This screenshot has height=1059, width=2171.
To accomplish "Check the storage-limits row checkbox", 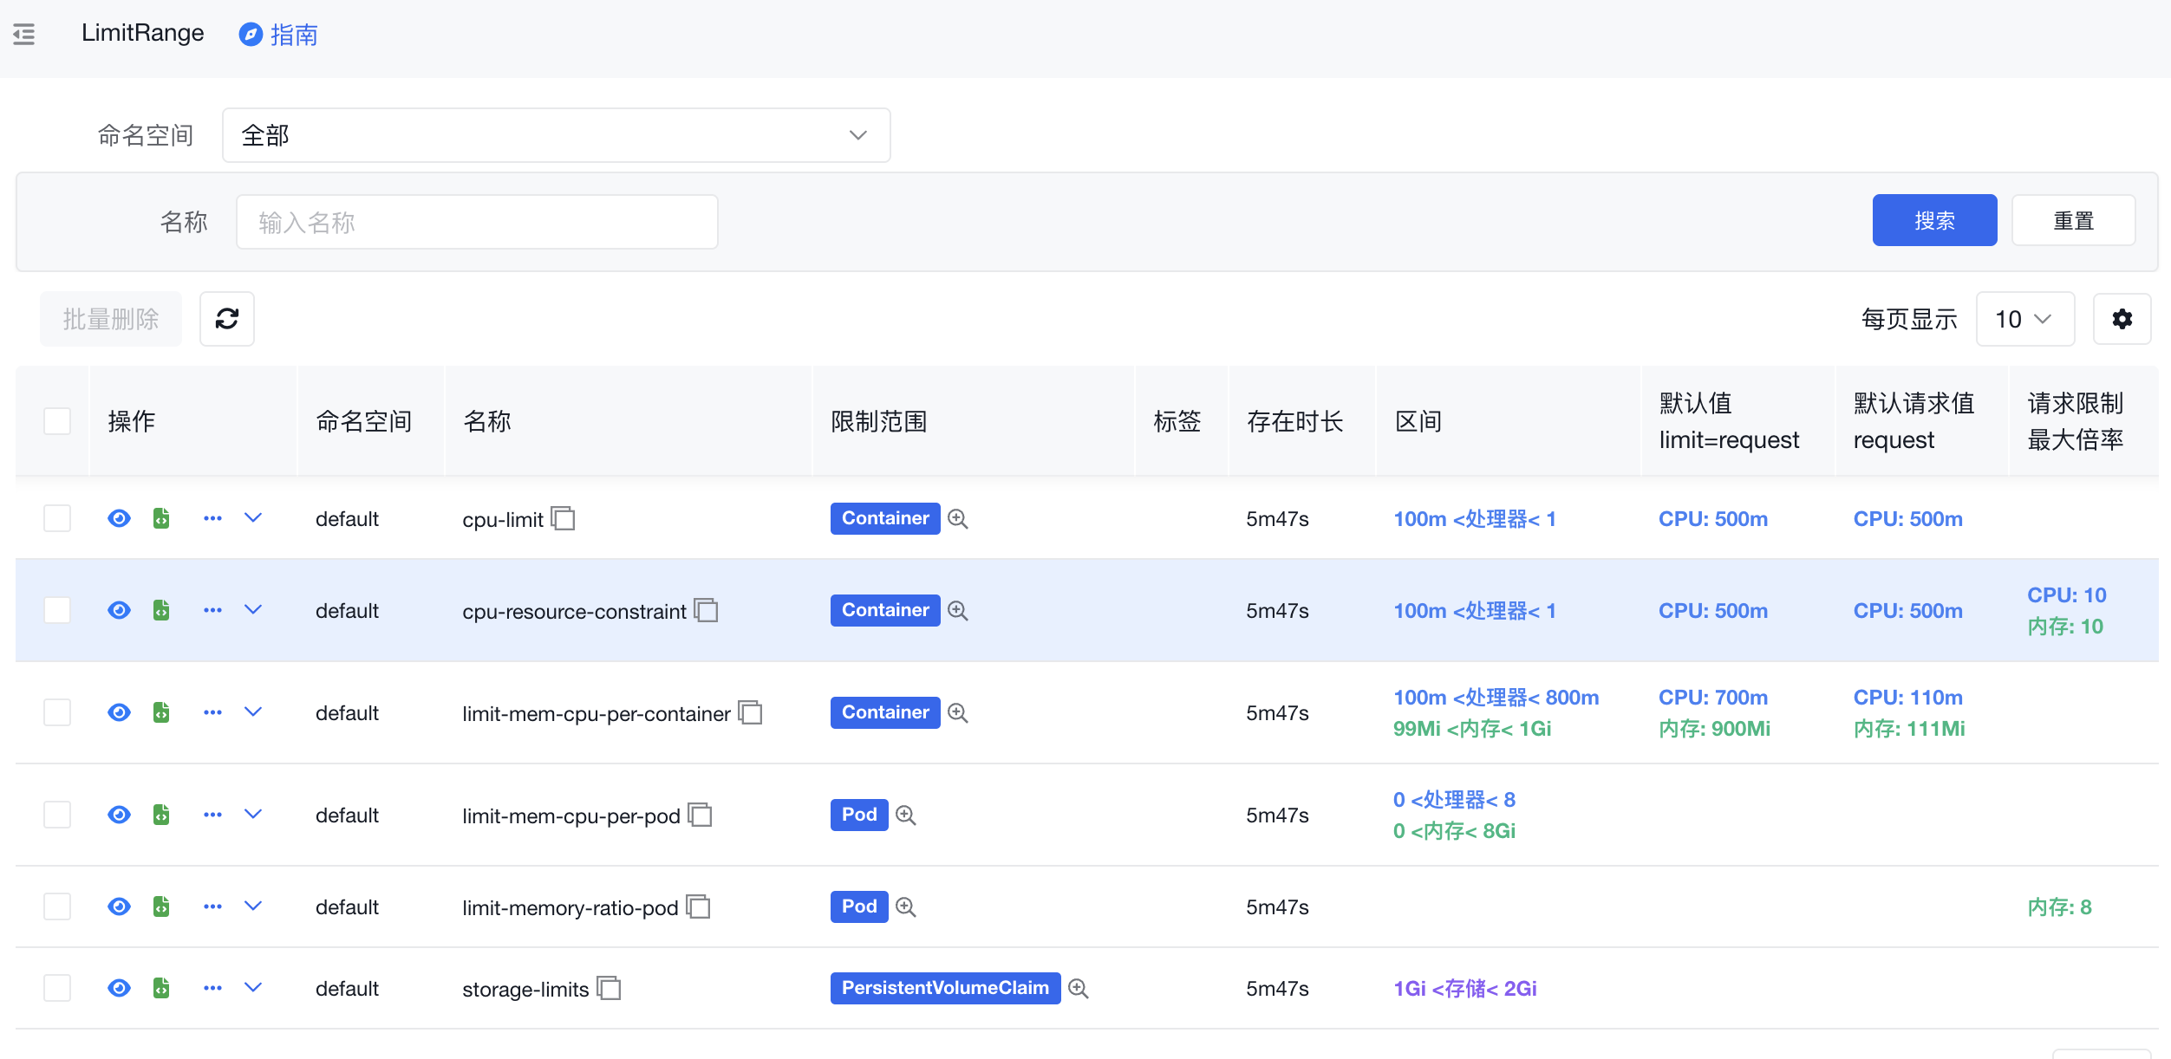I will 57,988.
